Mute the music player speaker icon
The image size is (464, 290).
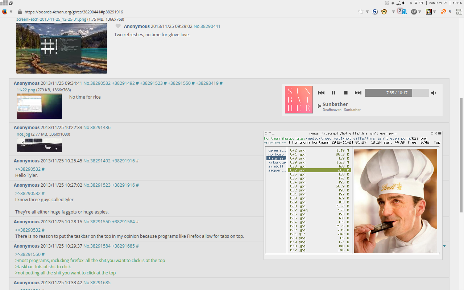[434, 93]
